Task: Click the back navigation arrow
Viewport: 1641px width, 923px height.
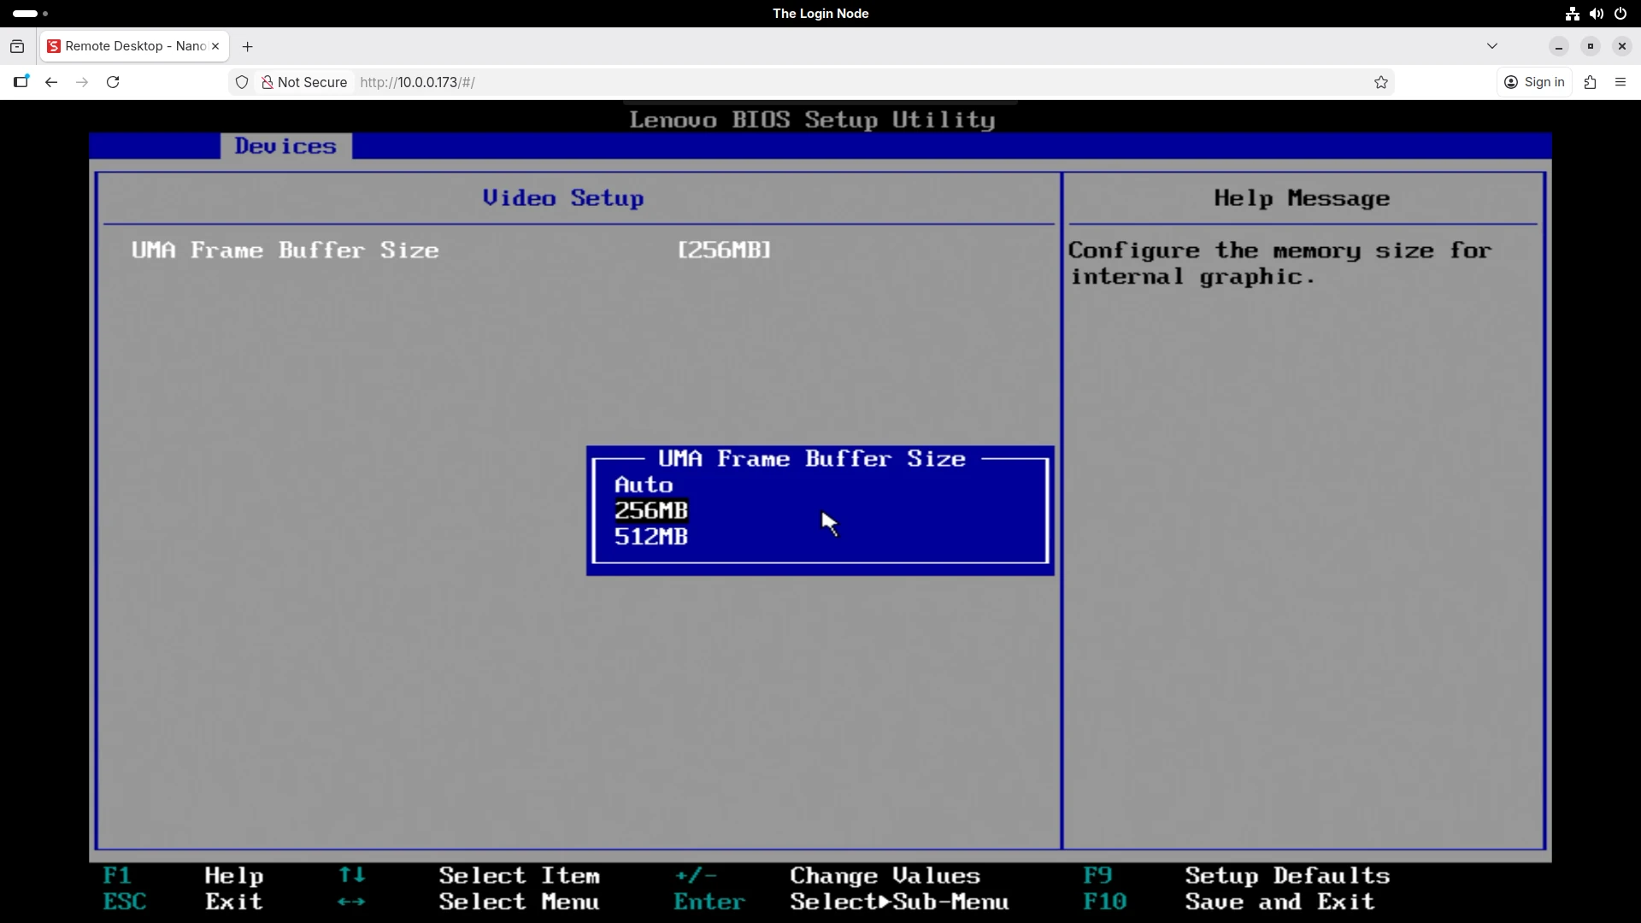Action: coord(51,82)
